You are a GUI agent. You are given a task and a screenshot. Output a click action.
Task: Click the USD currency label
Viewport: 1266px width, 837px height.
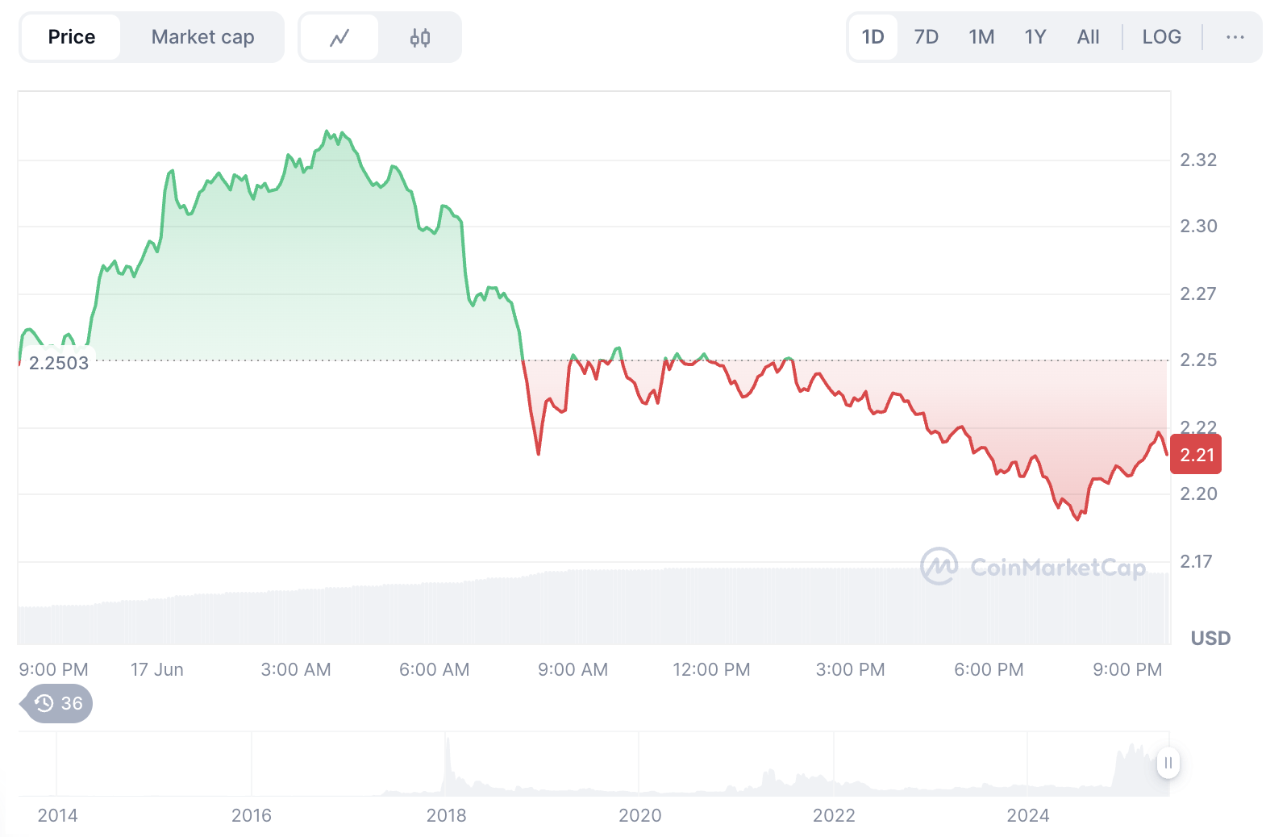(x=1210, y=639)
